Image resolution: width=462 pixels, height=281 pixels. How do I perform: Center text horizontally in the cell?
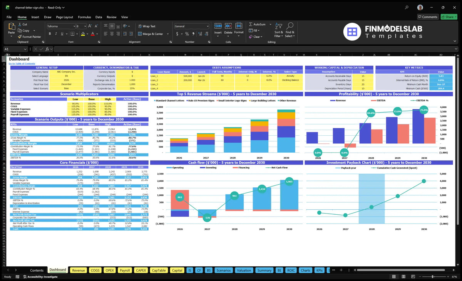pos(112,34)
